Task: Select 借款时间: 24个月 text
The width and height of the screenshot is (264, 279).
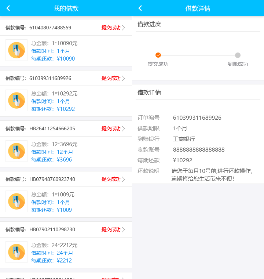Action: (x=52, y=253)
